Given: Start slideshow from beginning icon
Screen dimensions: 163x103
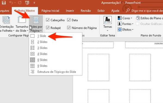Looking at the screenshot, I should tap(27, 3).
